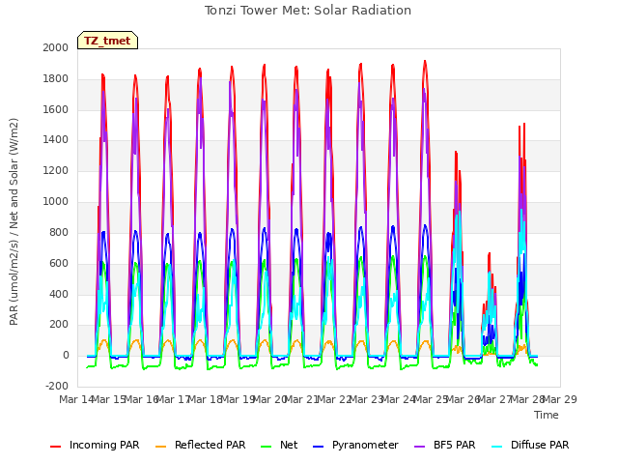Click the -200 y-axis tick label
Image resolution: width=618 pixels, height=464 pixels.
click(x=57, y=386)
